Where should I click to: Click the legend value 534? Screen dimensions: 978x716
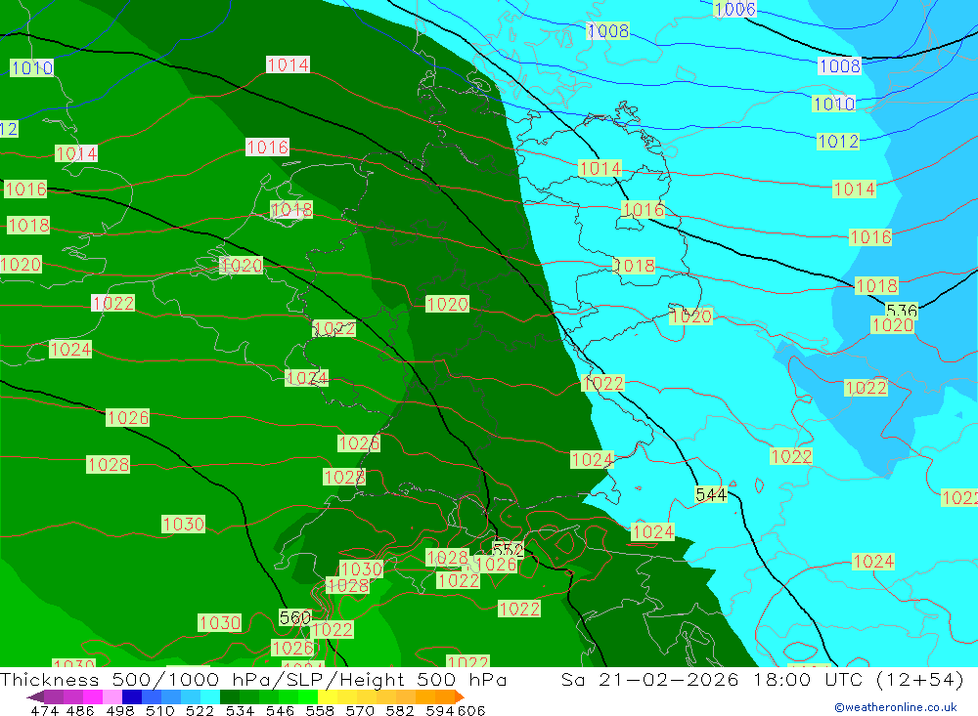(x=240, y=710)
